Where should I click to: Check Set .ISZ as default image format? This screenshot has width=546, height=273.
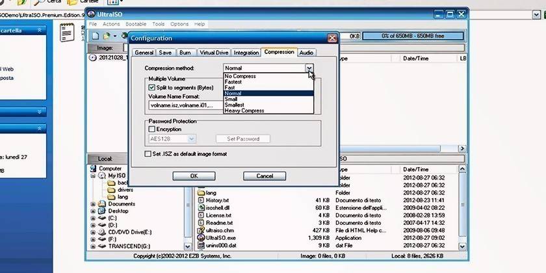click(148, 154)
